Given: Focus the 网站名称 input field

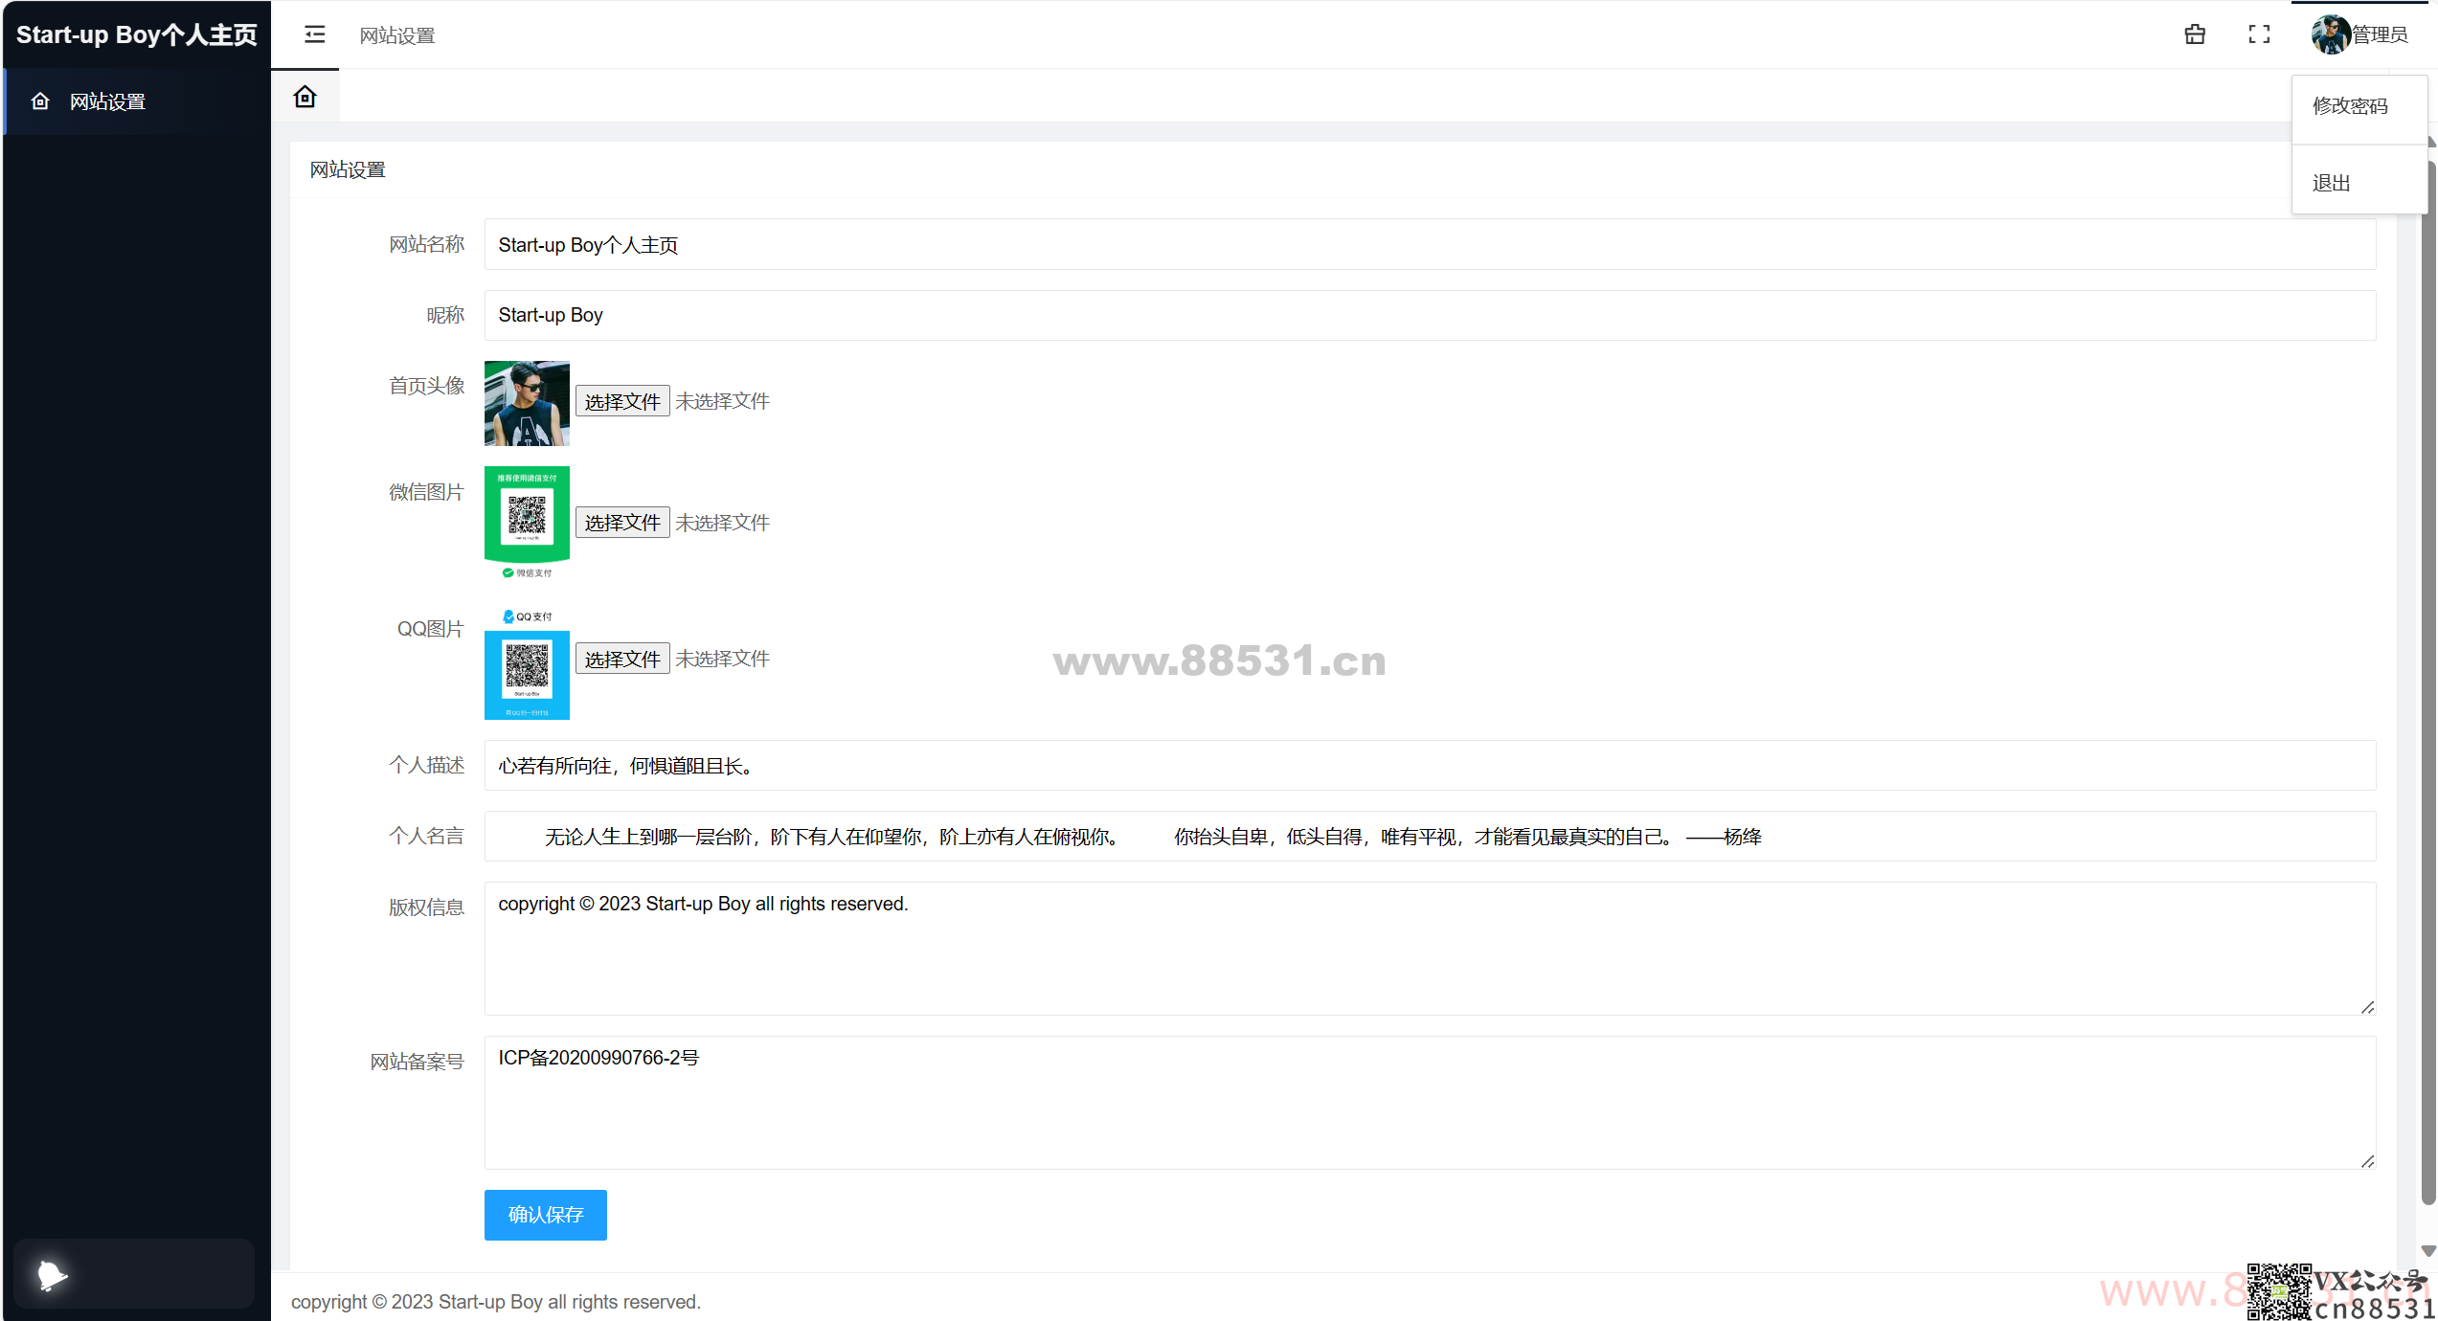Looking at the screenshot, I should (x=1430, y=245).
